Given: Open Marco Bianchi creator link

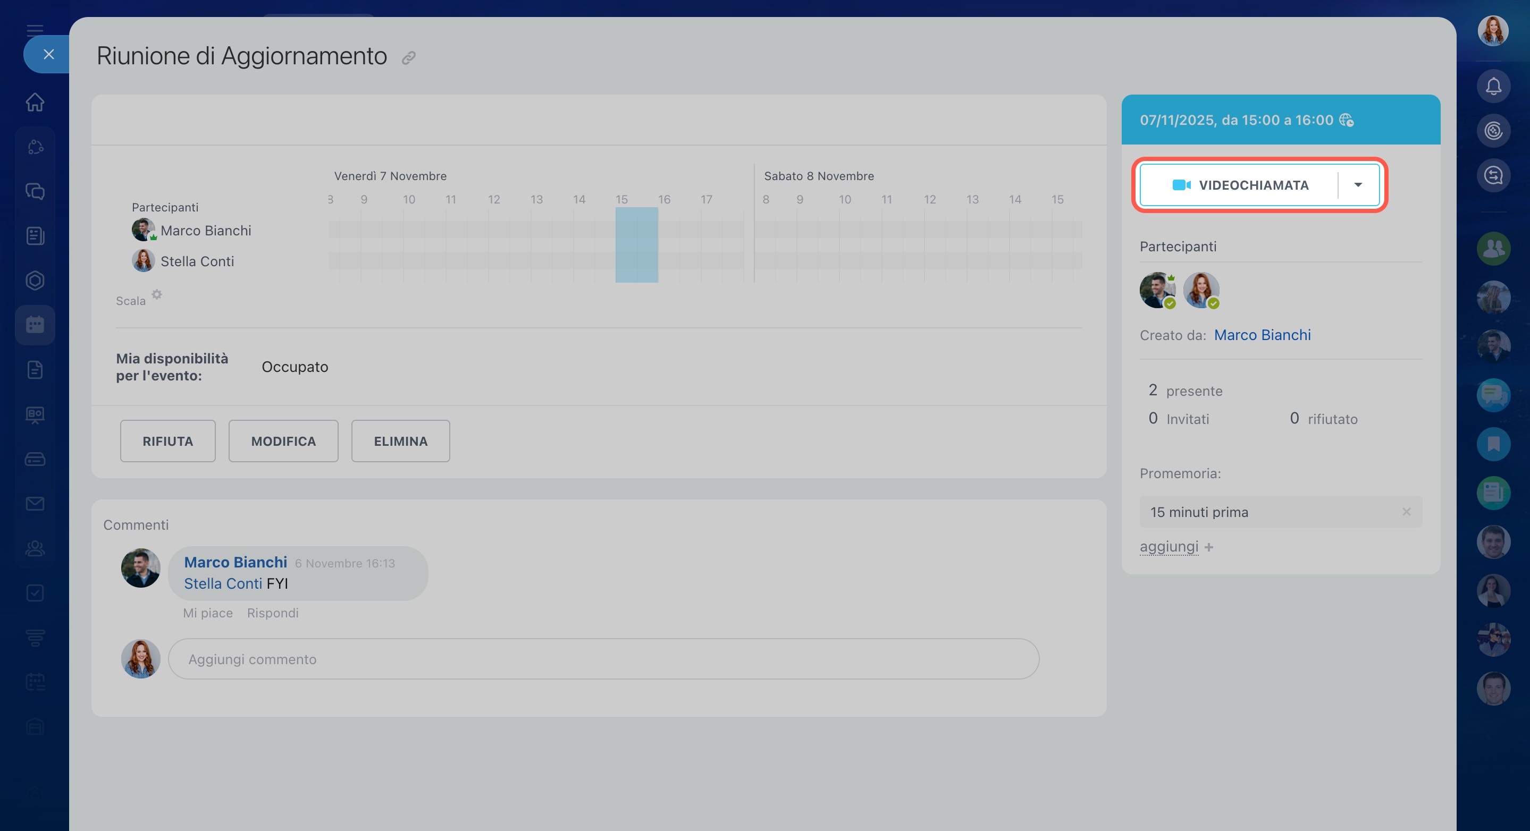Looking at the screenshot, I should [1262, 335].
